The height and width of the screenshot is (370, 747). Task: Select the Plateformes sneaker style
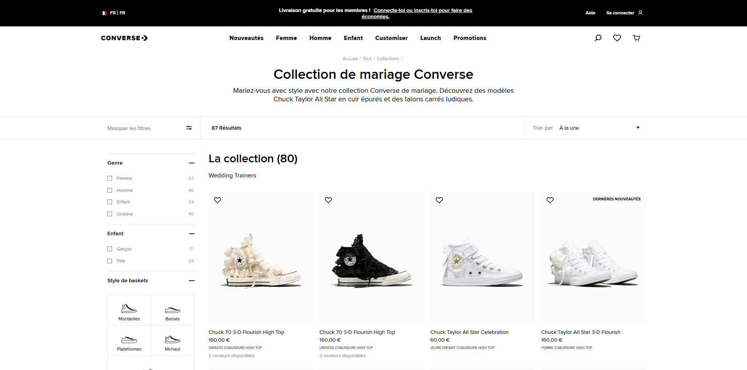(x=129, y=340)
